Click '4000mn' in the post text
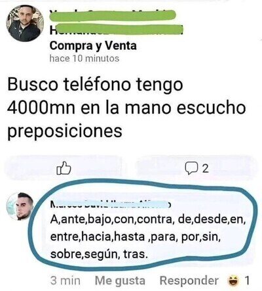 click(41, 108)
